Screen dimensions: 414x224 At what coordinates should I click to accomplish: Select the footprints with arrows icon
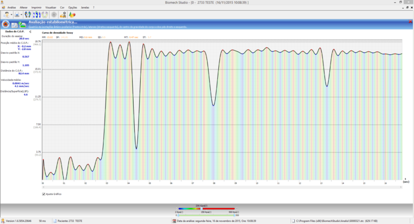click(x=37, y=15)
